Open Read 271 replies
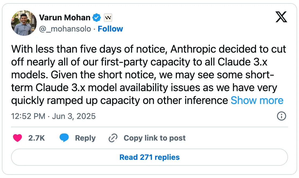 (149, 157)
